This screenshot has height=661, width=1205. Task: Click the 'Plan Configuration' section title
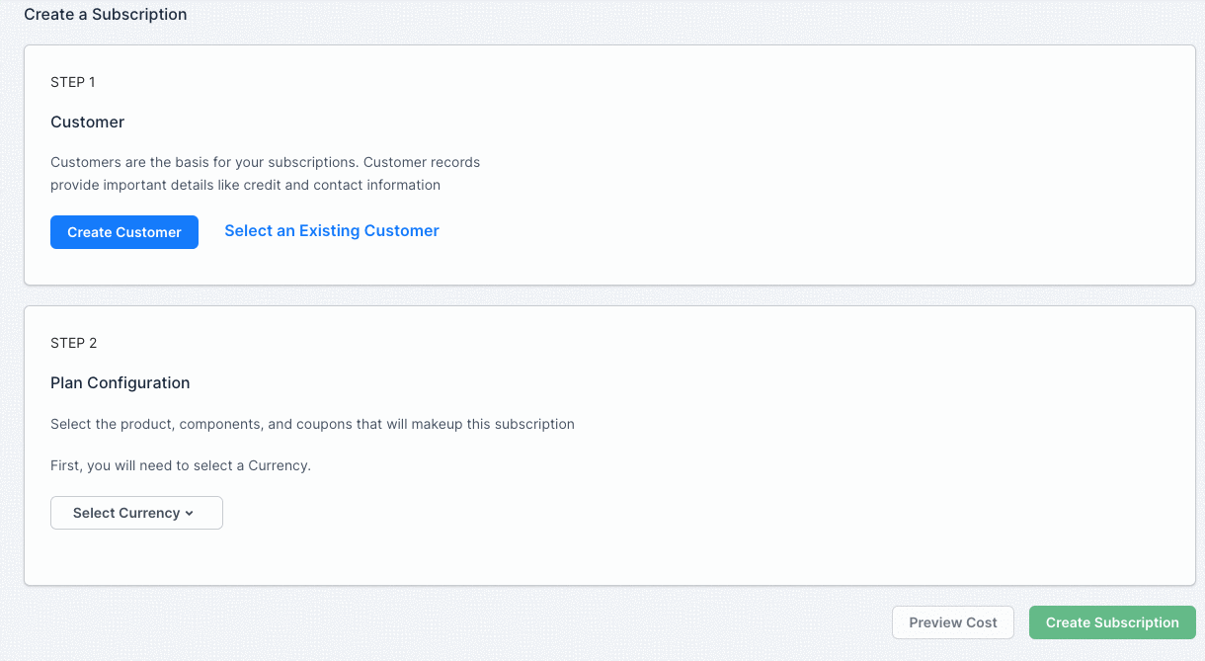120,382
